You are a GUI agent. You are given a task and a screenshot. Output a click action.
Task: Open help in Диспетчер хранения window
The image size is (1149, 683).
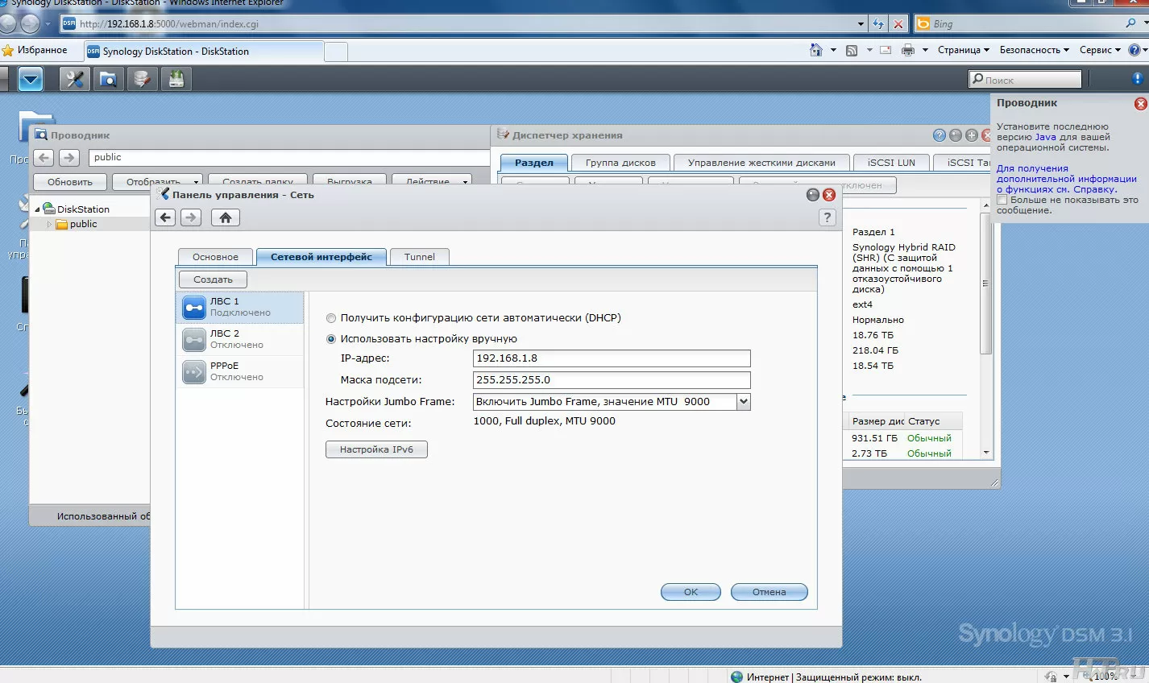pos(940,135)
